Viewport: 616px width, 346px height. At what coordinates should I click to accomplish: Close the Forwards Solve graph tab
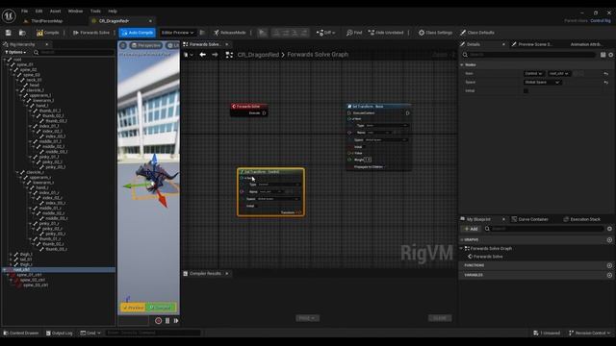pos(227,44)
